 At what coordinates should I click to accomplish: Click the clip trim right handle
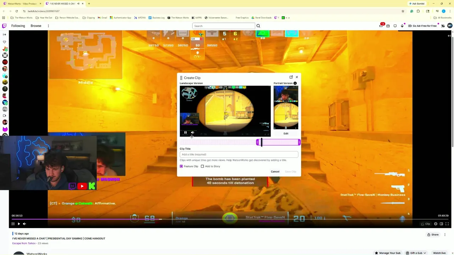pyautogui.click(x=299, y=142)
